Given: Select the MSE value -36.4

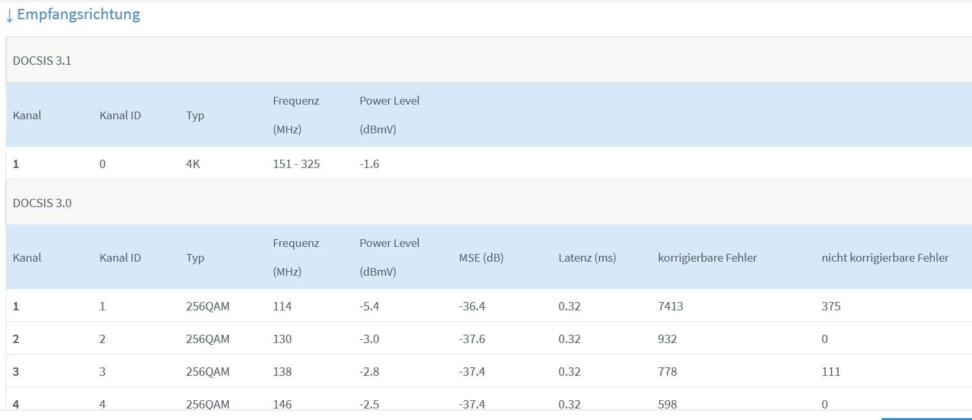Looking at the screenshot, I should (472, 307).
